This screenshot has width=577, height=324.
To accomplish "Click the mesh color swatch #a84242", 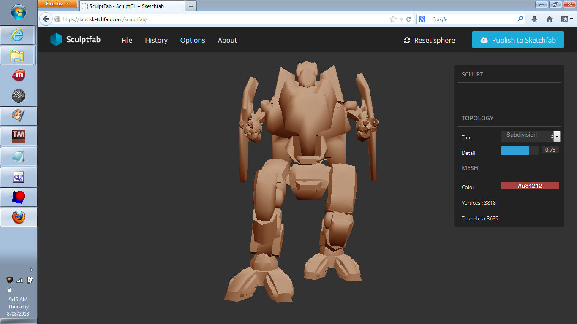I will pos(530,186).
